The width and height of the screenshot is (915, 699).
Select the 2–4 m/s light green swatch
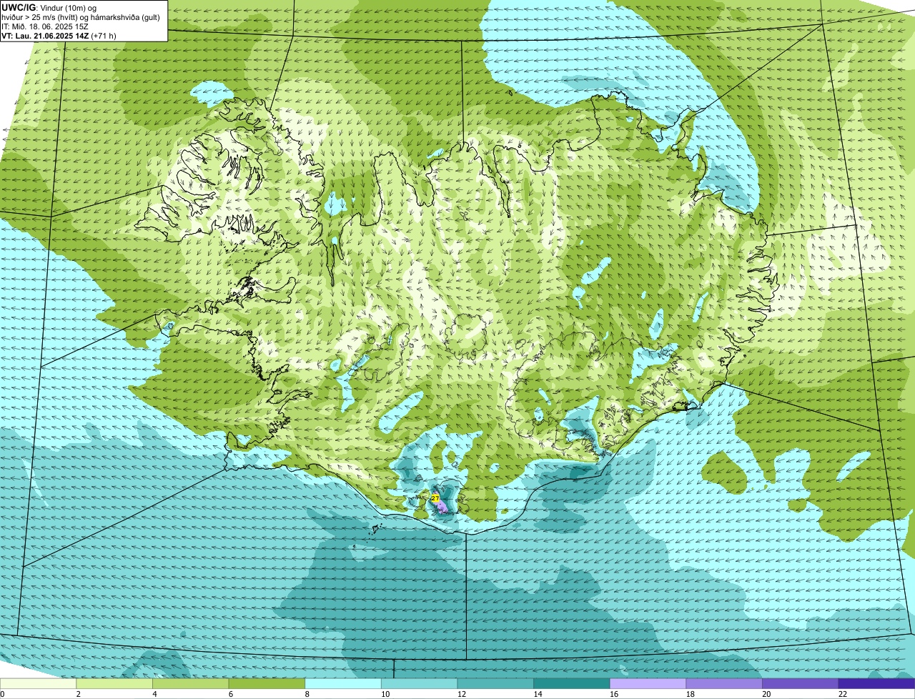coord(115,683)
